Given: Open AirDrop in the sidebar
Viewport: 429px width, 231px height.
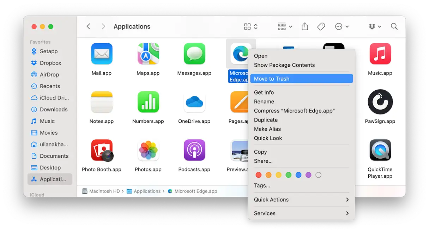Looking at the screenshot, I should (49, 74).
